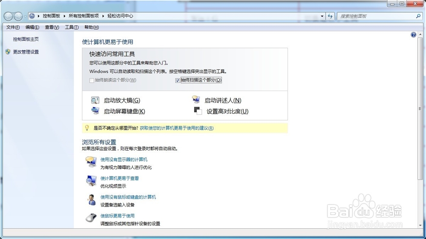Open the 查看(V) menu
The image size is (426, 239).
point(52,27)
